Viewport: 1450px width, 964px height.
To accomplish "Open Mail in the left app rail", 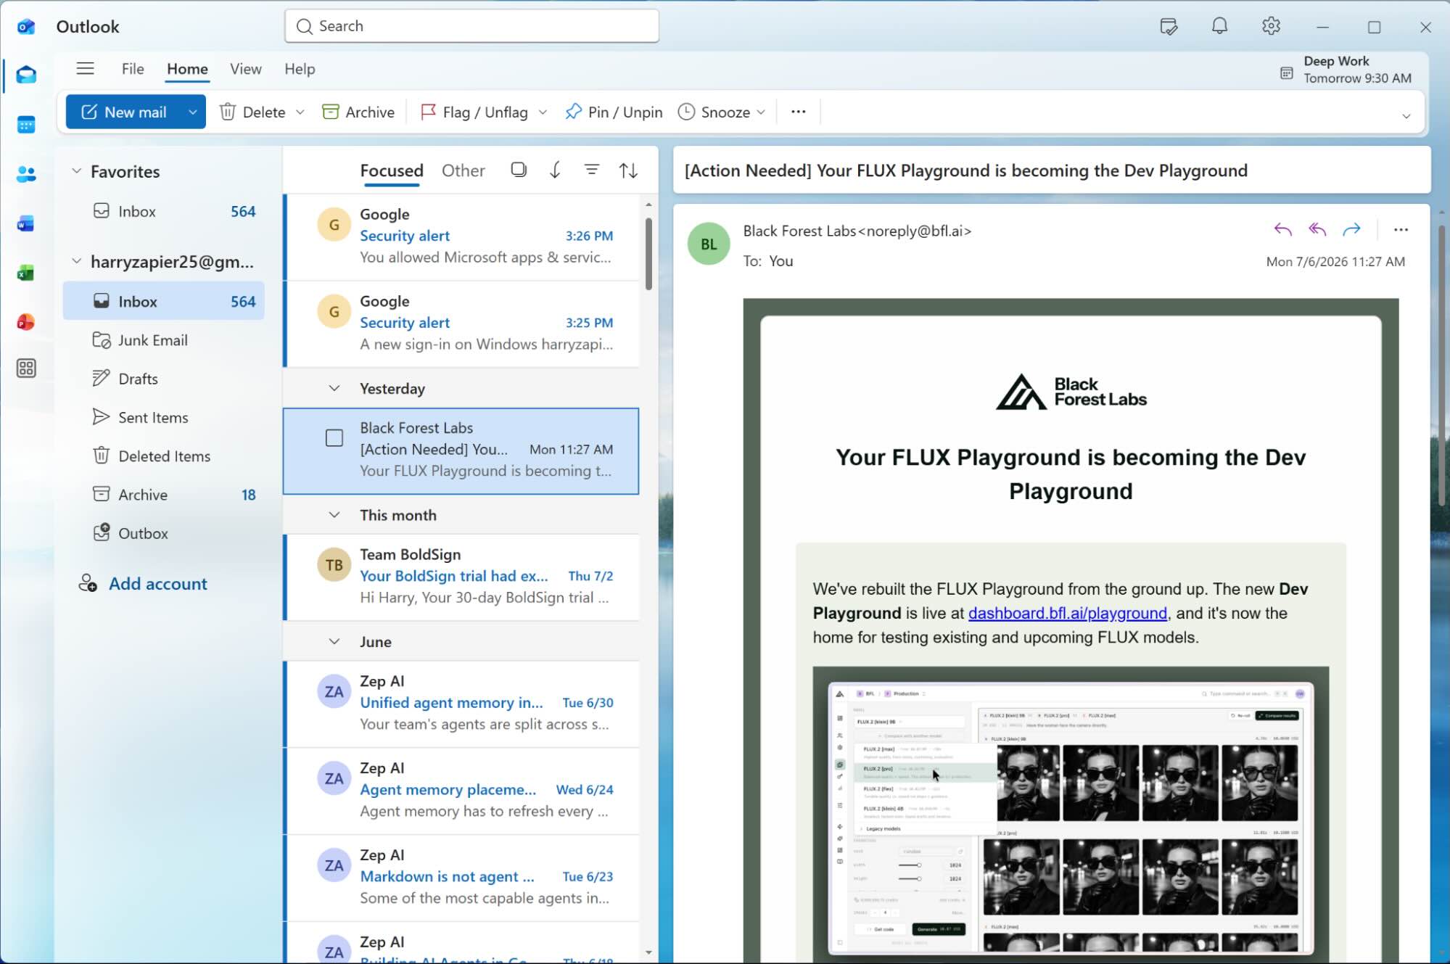I will 26,75.
